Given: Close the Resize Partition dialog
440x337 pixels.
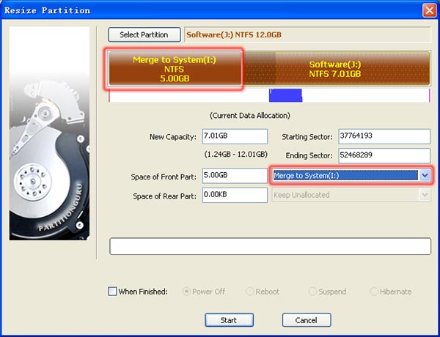Looking at the screenshot, I should (x=429, y=10).
